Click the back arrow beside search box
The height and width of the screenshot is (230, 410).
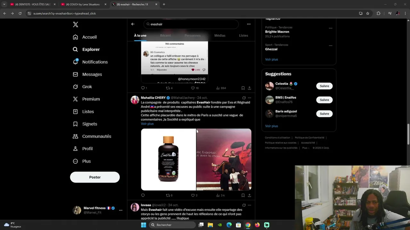[x=133, y=24]
